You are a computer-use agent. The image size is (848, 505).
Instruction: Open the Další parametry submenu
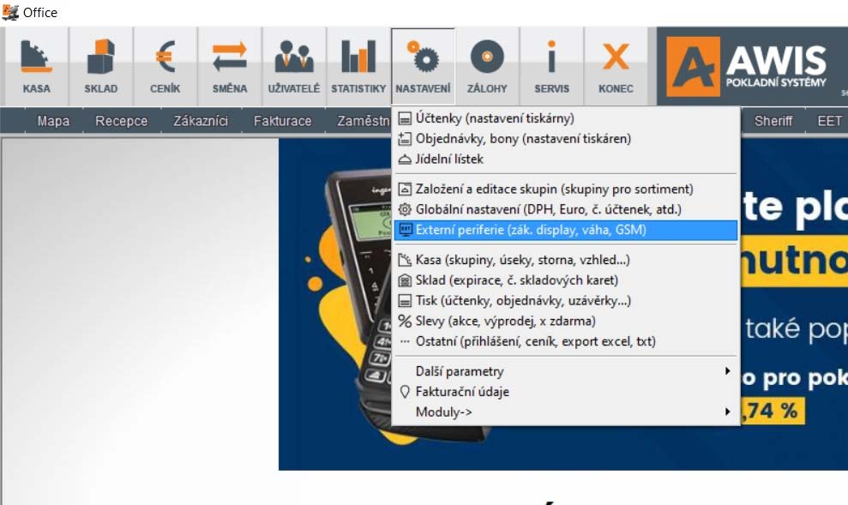(566, 371)
